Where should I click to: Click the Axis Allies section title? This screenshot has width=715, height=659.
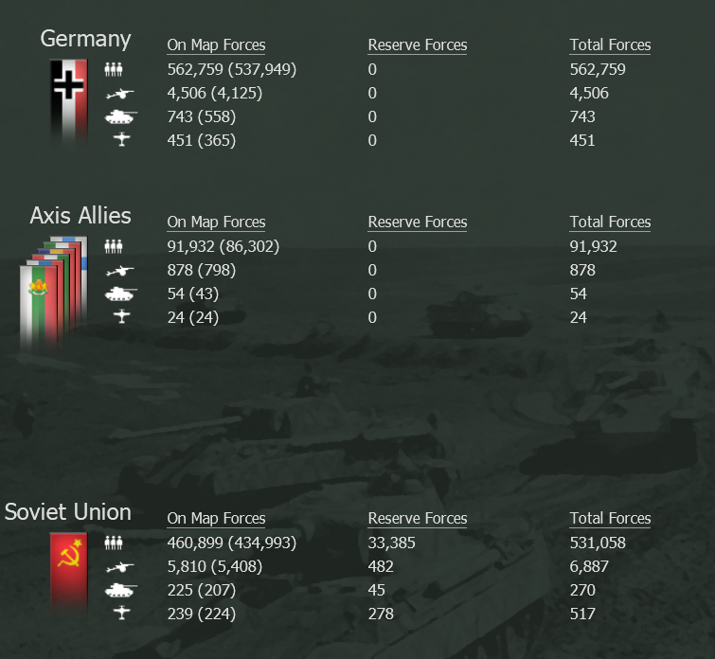click(x=80, y=215)
